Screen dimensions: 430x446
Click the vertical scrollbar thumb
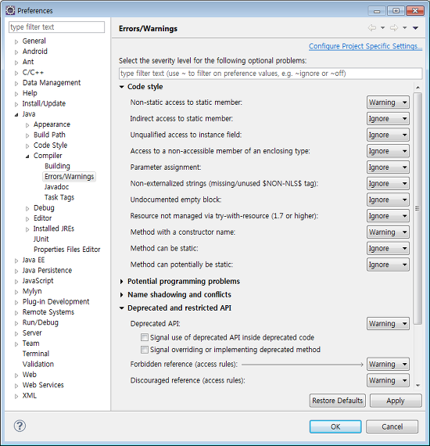pyautogui.click(x=417, y=208)
